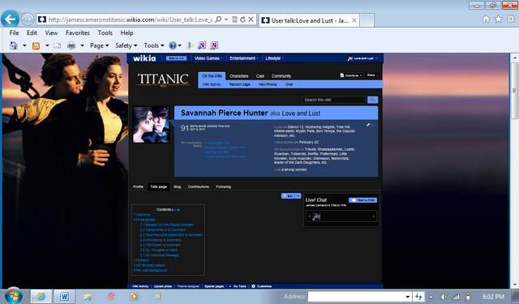The image size is (519, 304).
Task: Stop loading with the X icon
Action: [251, 19]
